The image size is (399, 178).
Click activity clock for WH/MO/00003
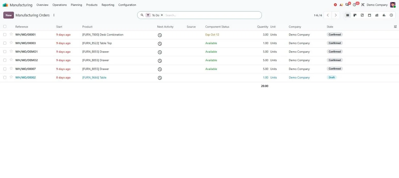coord(160,44)
